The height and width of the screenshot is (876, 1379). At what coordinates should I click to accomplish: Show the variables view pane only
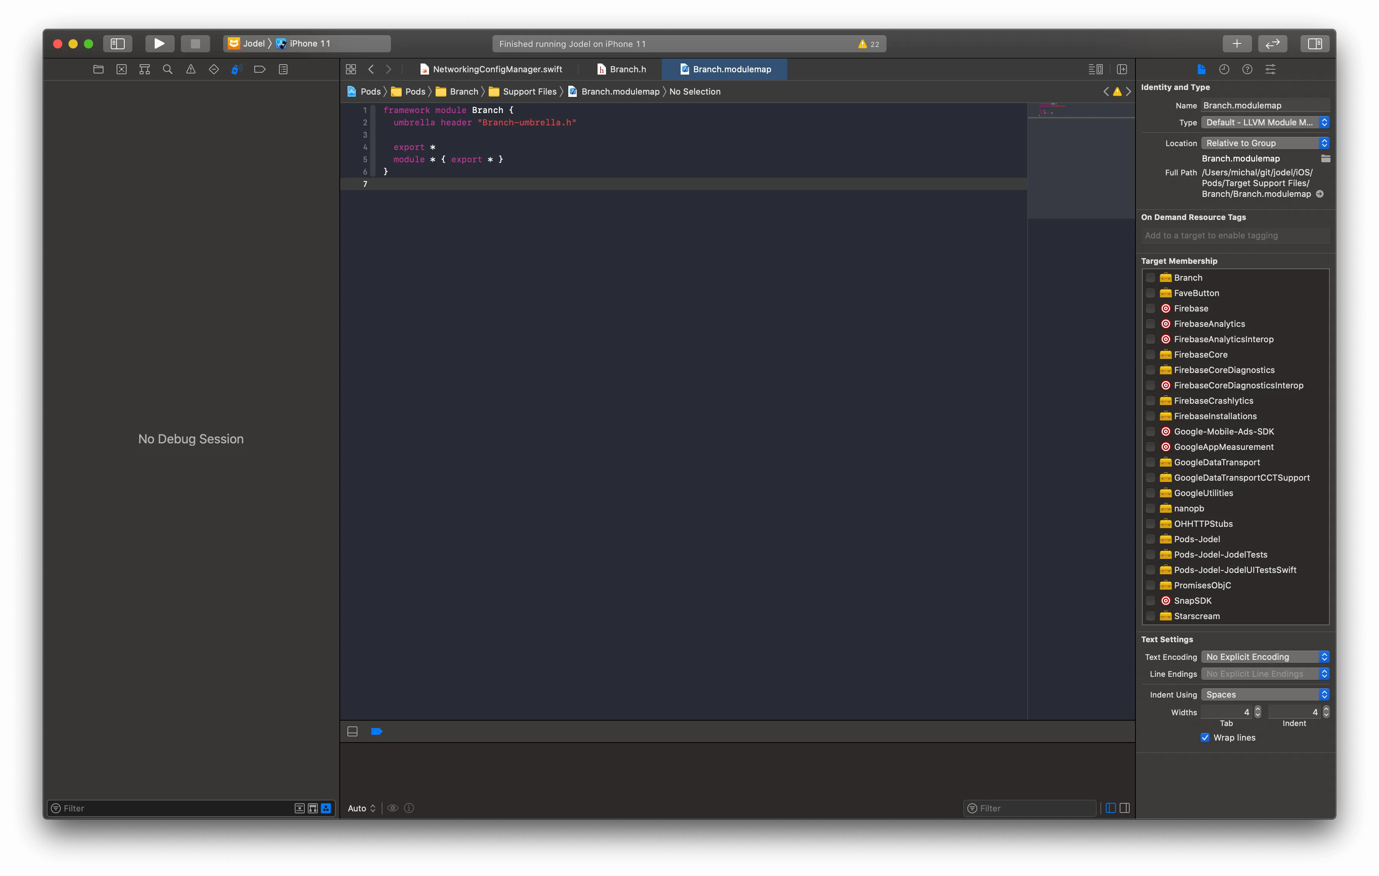pos(1110,808)
